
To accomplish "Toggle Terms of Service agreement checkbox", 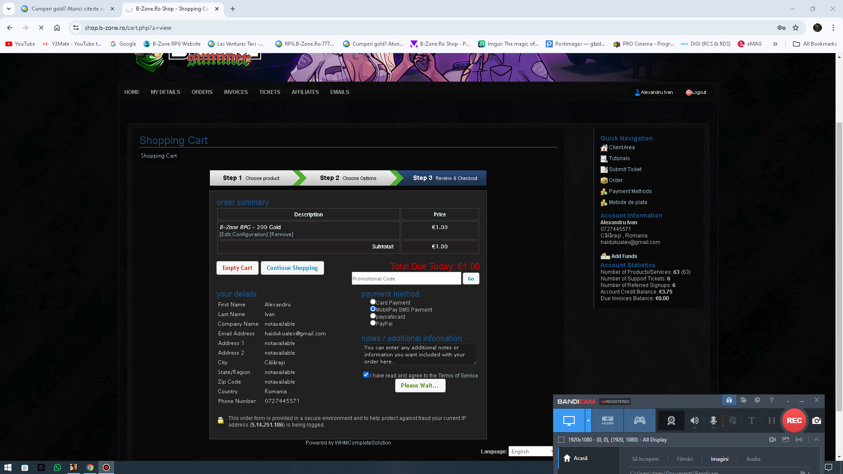I will click(x=366, y=375).
